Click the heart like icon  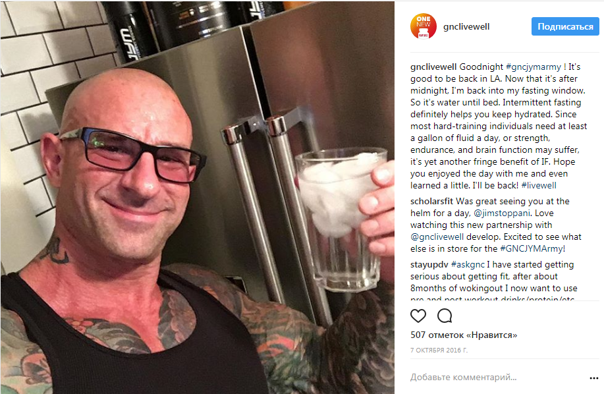(418, 316)
